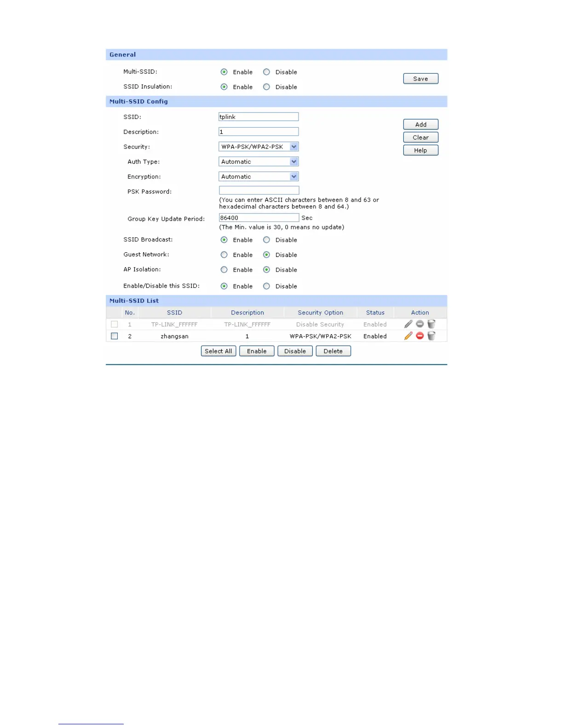This screenshot has width=563, height=728.
Task: Enable Multi-SSID radio button
Action: pos(224,72)
